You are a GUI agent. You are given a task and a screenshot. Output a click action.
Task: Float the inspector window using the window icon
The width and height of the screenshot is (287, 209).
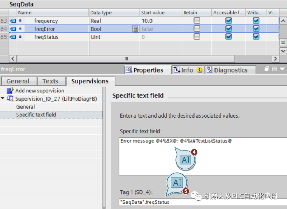pos(267,69)
